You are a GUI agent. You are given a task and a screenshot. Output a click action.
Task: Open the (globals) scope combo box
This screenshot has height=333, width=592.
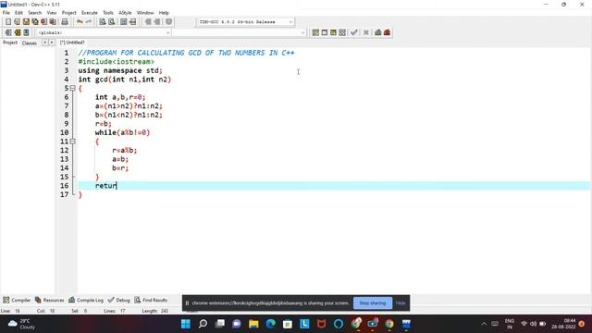(104, 33)
